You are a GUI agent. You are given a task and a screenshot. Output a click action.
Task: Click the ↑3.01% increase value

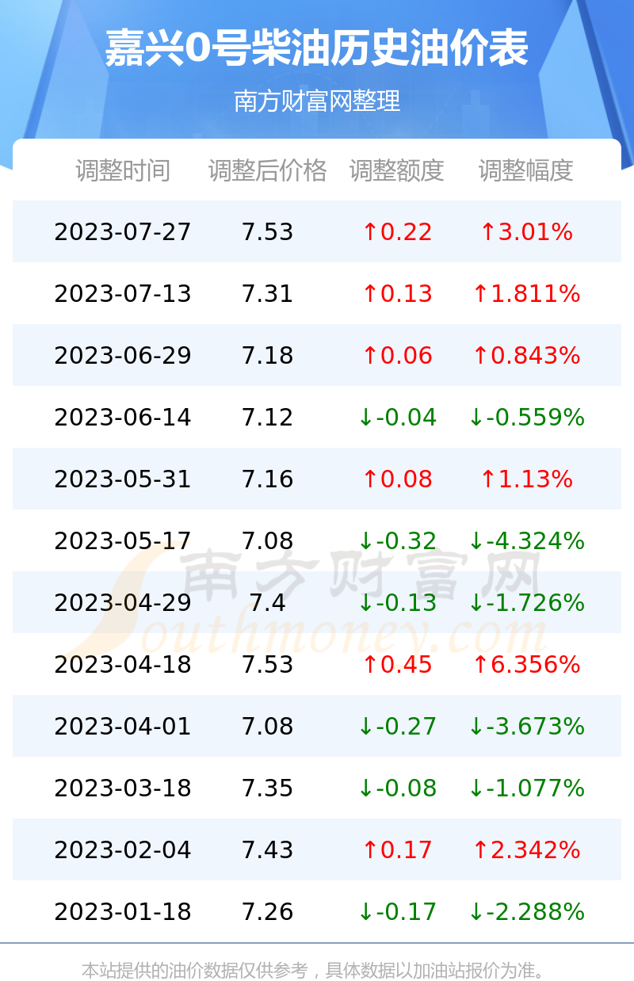(x=526, y=232)
